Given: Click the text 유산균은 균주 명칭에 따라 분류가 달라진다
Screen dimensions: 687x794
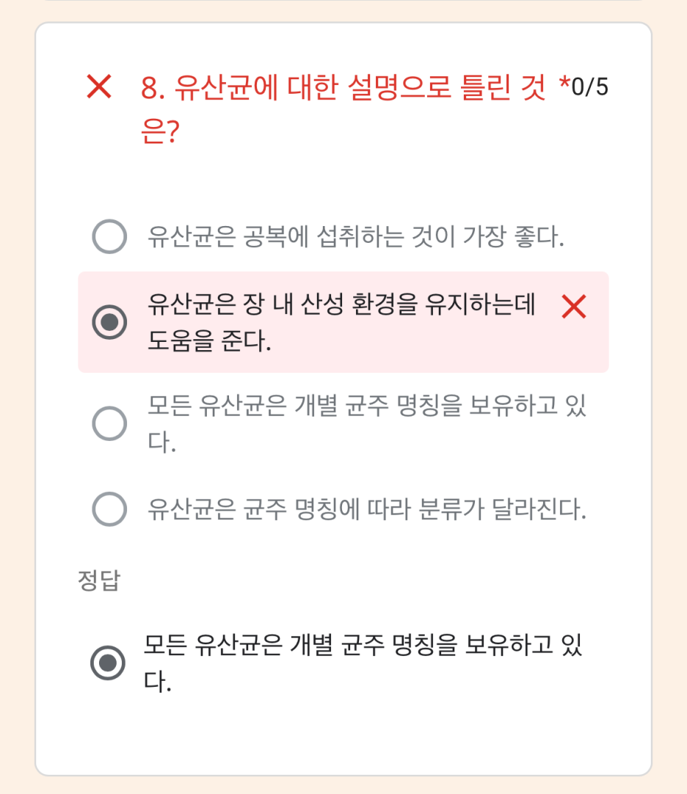Looking at the screenshot, I should pyautogui.click(x=367, y=509).
